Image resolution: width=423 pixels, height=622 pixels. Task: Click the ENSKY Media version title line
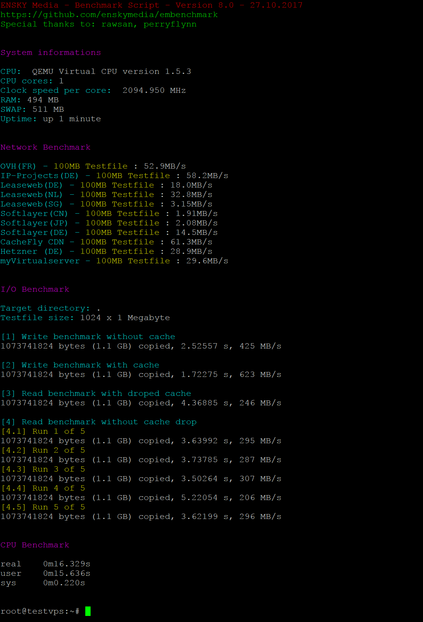(x=152, y=5)
